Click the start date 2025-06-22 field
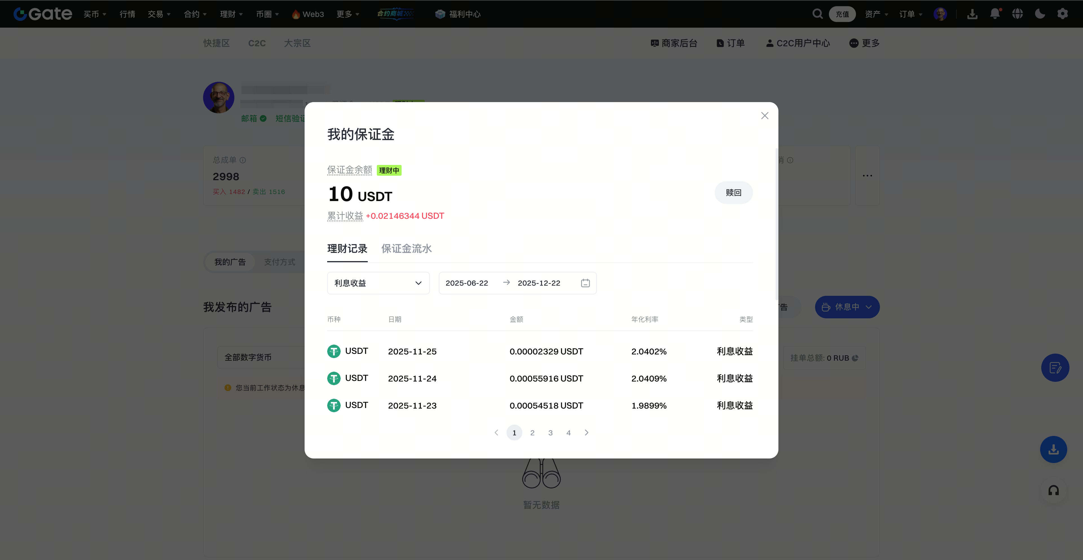This screenshot has height=560, width=1083. pos(467,283)
